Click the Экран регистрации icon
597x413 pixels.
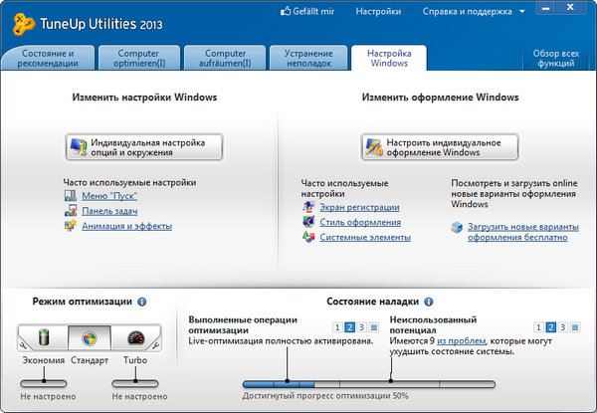(x=308, y=207)
